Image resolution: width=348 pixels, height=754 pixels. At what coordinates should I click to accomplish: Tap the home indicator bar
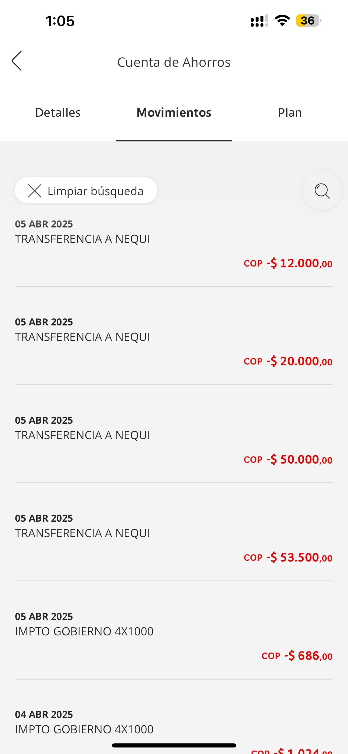tap(174, 745)
